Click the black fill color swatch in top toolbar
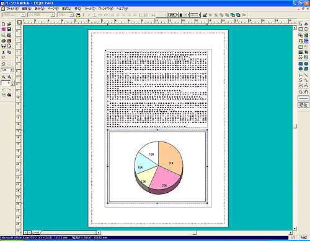The image size is (310, 241). coord(181,15)
